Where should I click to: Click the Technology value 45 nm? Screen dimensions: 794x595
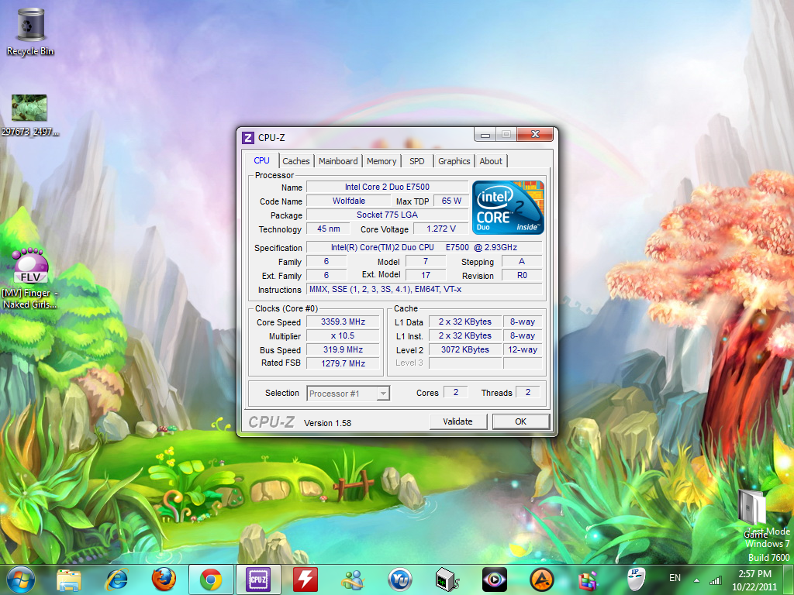pos(329,229)
